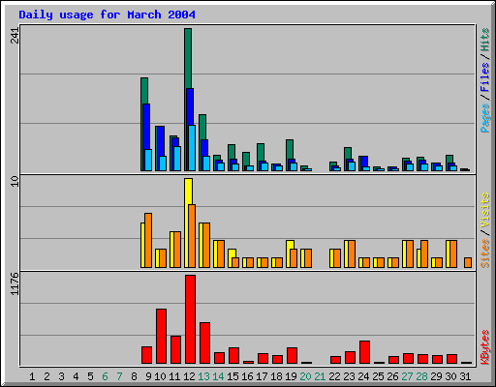
Task: Click the red KBytes bar for day 12
Action: click(x=190, y=319)
